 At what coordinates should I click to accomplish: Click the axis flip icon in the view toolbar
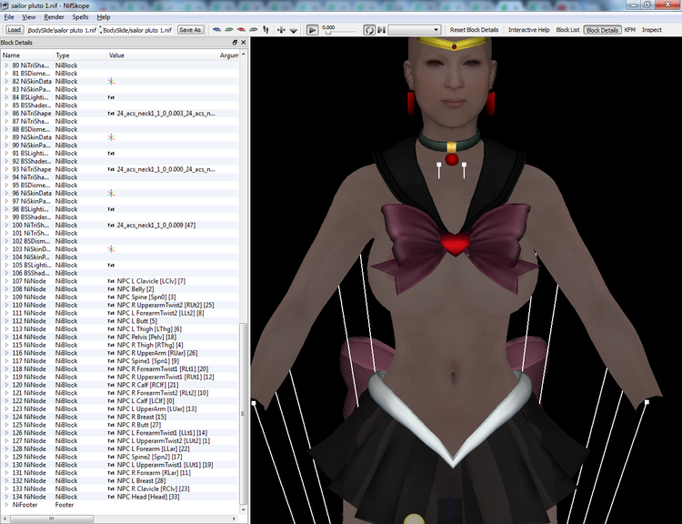coord(281,30)
